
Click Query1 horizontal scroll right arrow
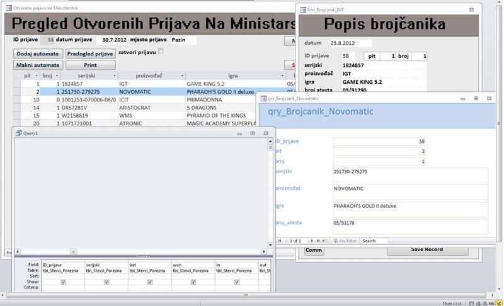[x=264, y=252]
